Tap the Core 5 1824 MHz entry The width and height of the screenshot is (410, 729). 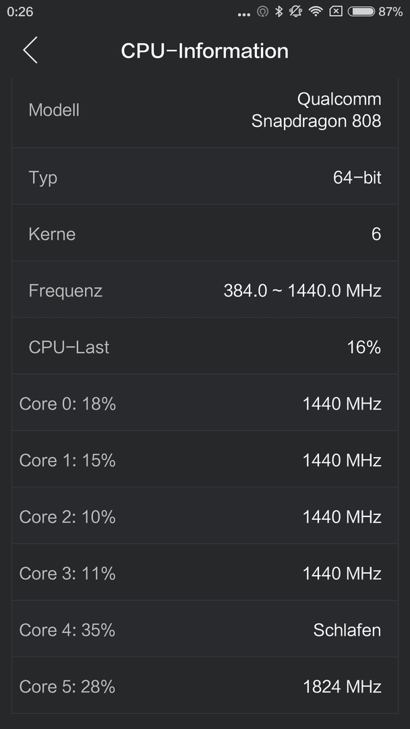point(205,686)
